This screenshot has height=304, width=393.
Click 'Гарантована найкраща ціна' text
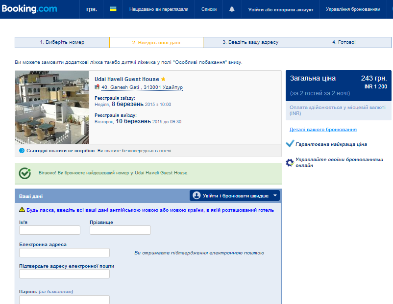pos(331,144)
